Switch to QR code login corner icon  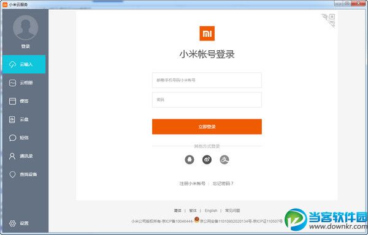[329, 20]
